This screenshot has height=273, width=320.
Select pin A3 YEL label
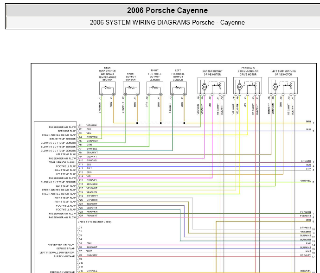click(85, 133)
